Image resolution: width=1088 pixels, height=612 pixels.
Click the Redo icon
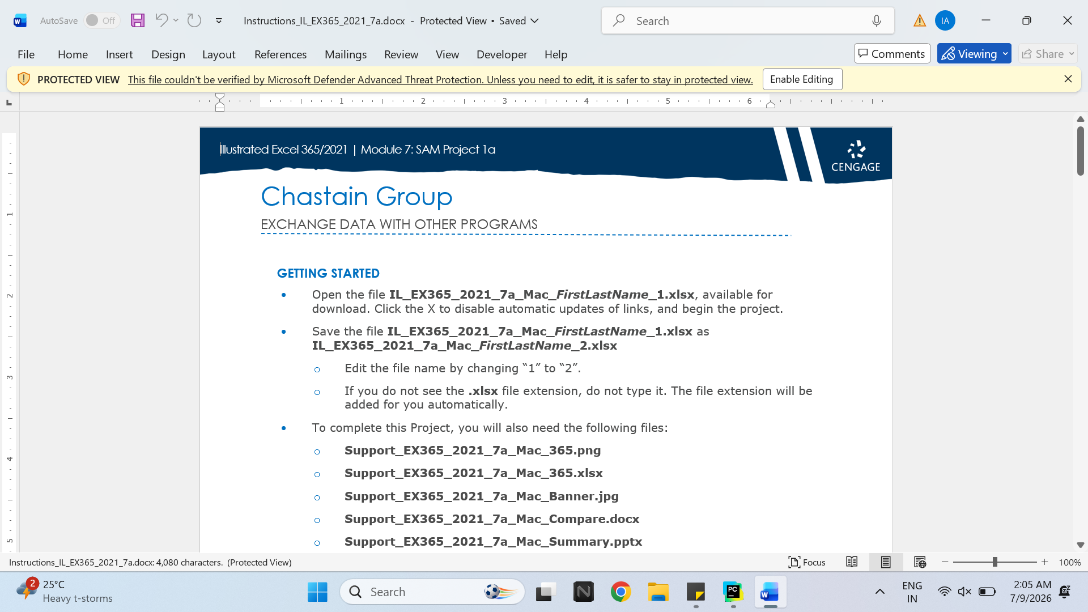pos(194,20)
